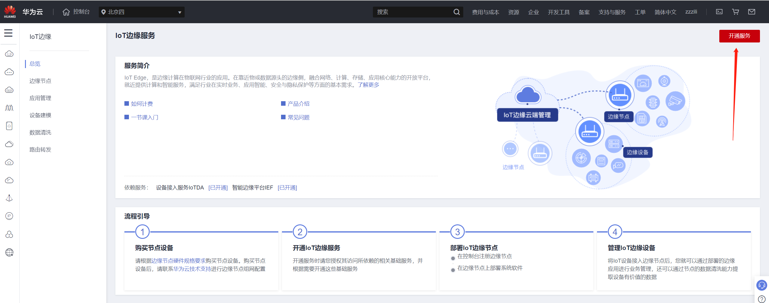The height and width of the screenshot is (303, 769).
Task: Click the cloud with up-arrow sidebar icon
Action: pyautogui.click(x=9, y=162)
